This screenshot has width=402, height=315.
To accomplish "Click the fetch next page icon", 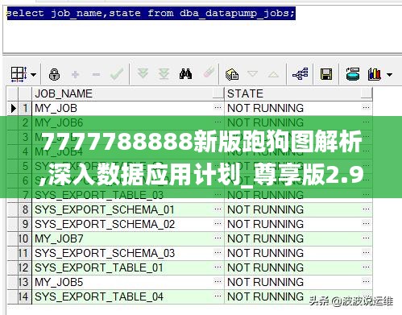I will (143, 73).
